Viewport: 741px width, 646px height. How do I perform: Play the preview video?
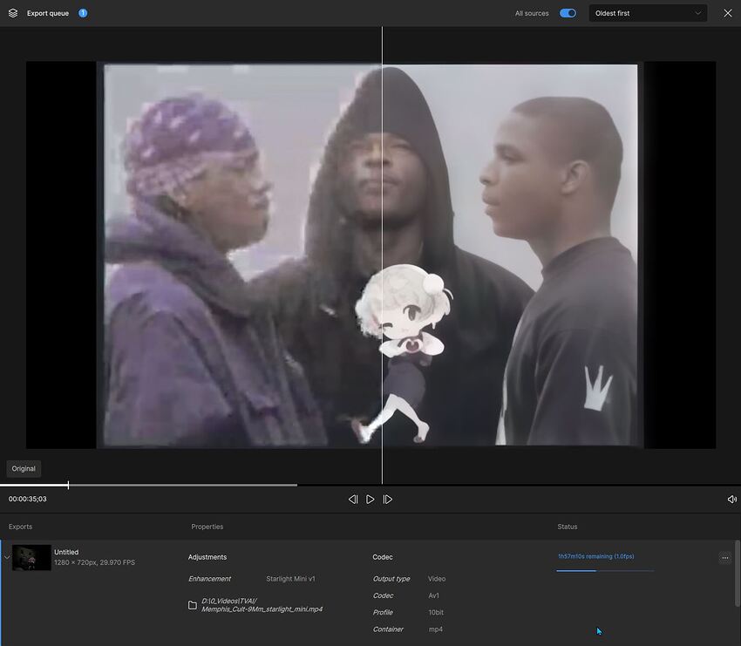(x=370, y=499)
